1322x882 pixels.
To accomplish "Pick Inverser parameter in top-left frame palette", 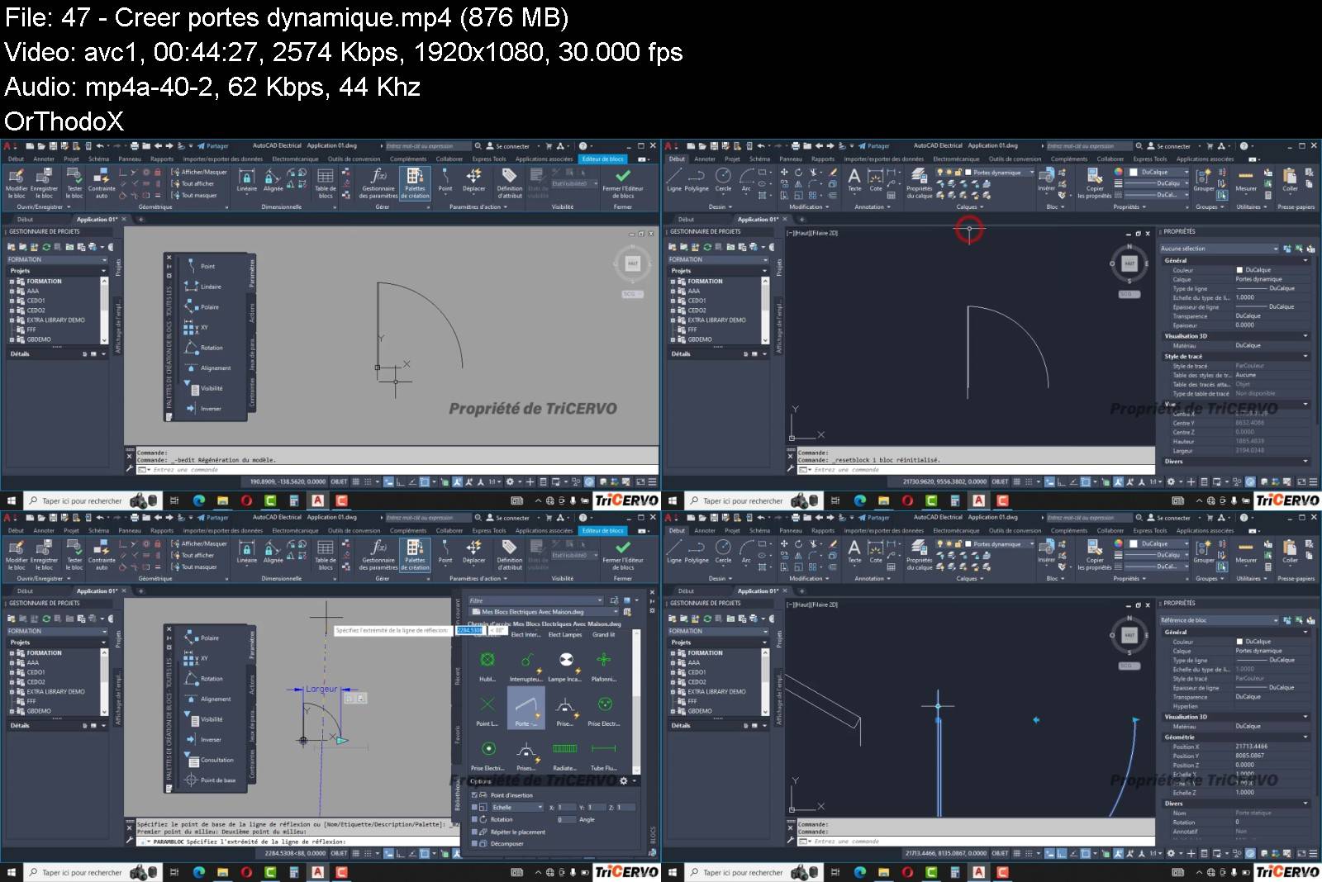I will coord(202,408).
